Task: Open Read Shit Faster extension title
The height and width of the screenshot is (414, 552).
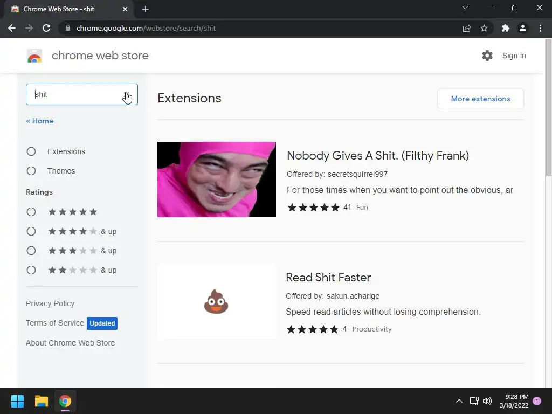Action: click(328, 278)
